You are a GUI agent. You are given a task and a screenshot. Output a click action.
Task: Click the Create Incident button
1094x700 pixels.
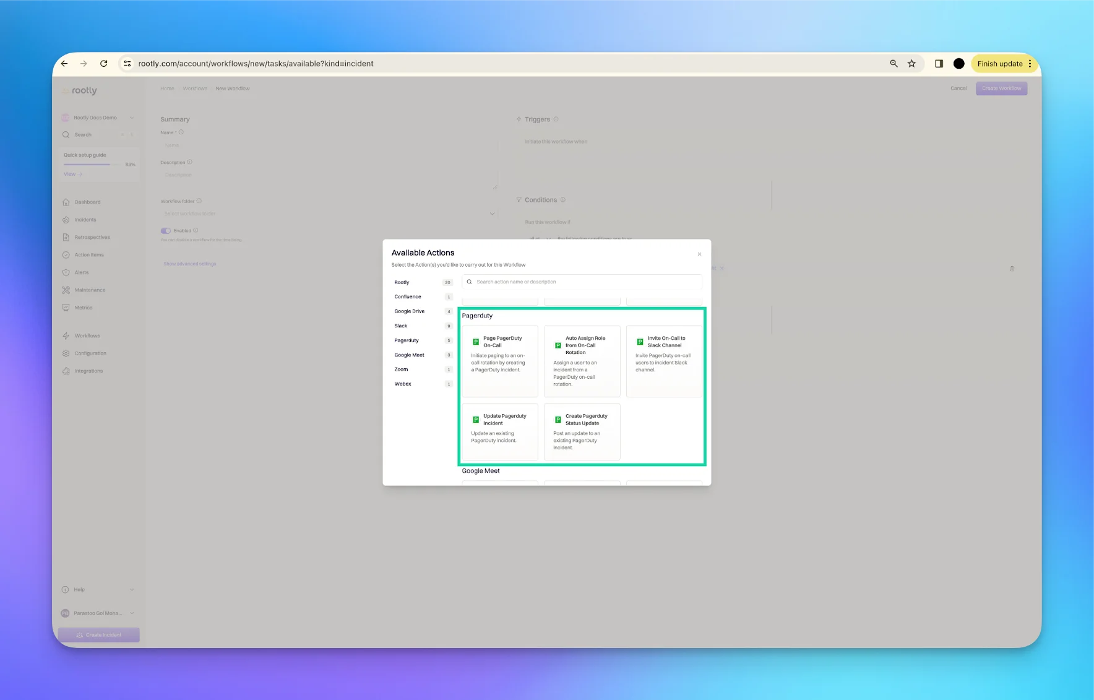point(98,635)
